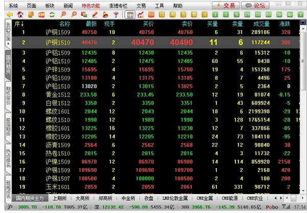Image resolution: width=307 pixels, height=213 pixels.
Task: Switch to the 上期所 tab
Action: pyautogui.click(x=60, y=198)
